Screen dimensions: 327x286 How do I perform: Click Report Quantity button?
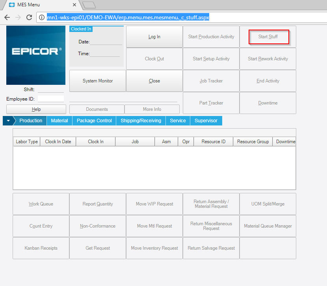click(98, 204)
